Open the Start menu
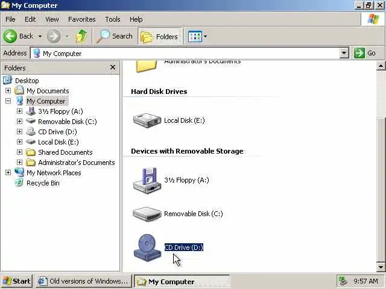Image resolution: width=386 pixels, height=289 pixels. (16, 281)
